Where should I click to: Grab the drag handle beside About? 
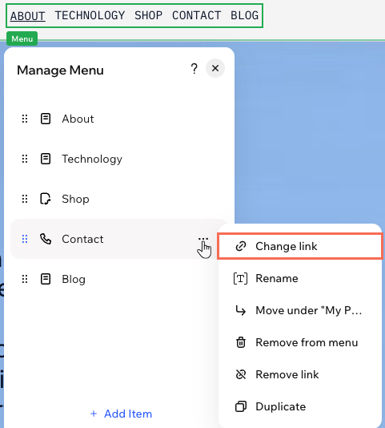[x=25, y=119]
